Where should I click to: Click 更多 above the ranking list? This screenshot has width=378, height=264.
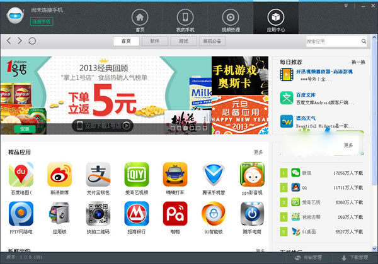(x=348, y=145)
